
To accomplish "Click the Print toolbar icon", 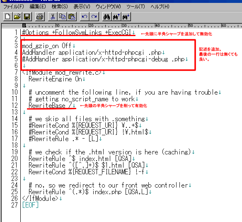I will point(40,17).
